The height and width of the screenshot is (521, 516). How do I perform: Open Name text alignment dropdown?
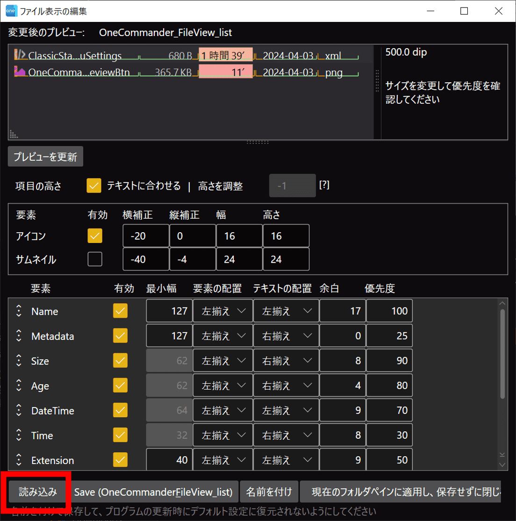coord(286,311)
